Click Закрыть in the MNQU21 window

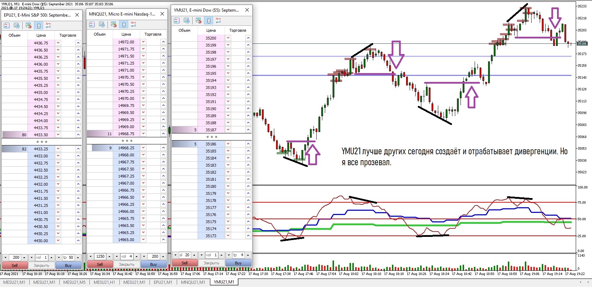pos(127,264)
